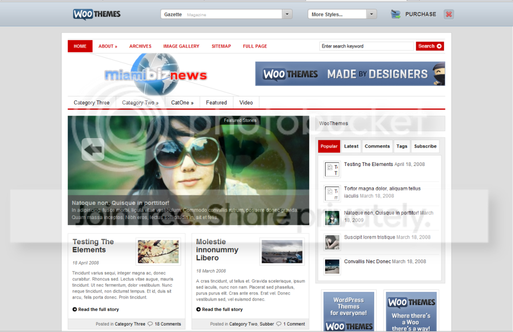Click the harbor thumbnail of Molestie innonummy Libero

click(282, 251)
